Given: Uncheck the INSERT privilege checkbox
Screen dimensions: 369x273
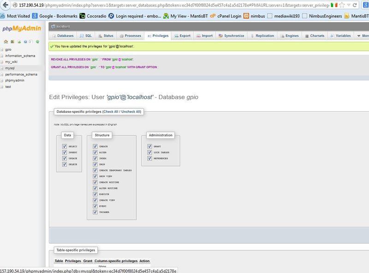Looking at the screenshot, I should 65,152.
